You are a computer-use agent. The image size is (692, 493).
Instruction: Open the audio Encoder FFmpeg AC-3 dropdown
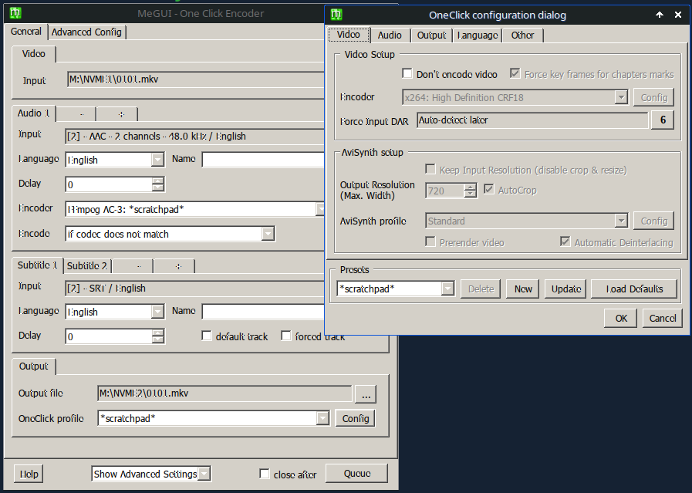[x=320, y=209]
